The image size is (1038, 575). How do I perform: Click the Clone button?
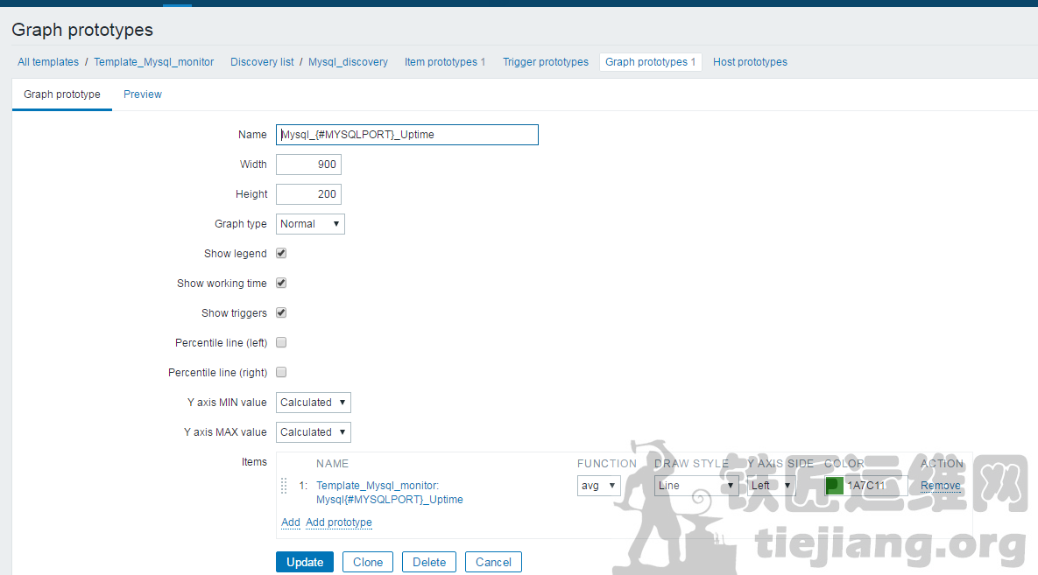[x=367, y=562]
